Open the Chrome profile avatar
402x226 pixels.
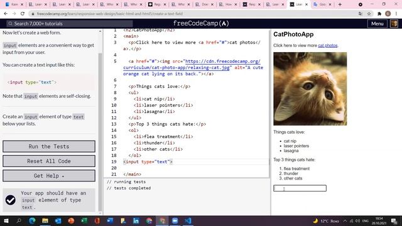tap(388, 14)
